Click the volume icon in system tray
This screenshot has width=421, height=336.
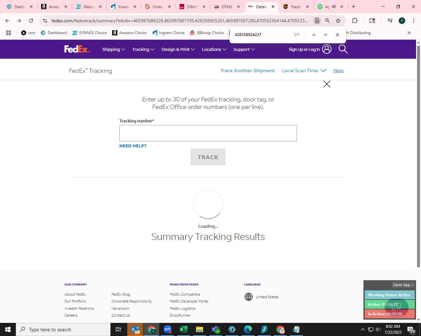(x=378, y=329)
